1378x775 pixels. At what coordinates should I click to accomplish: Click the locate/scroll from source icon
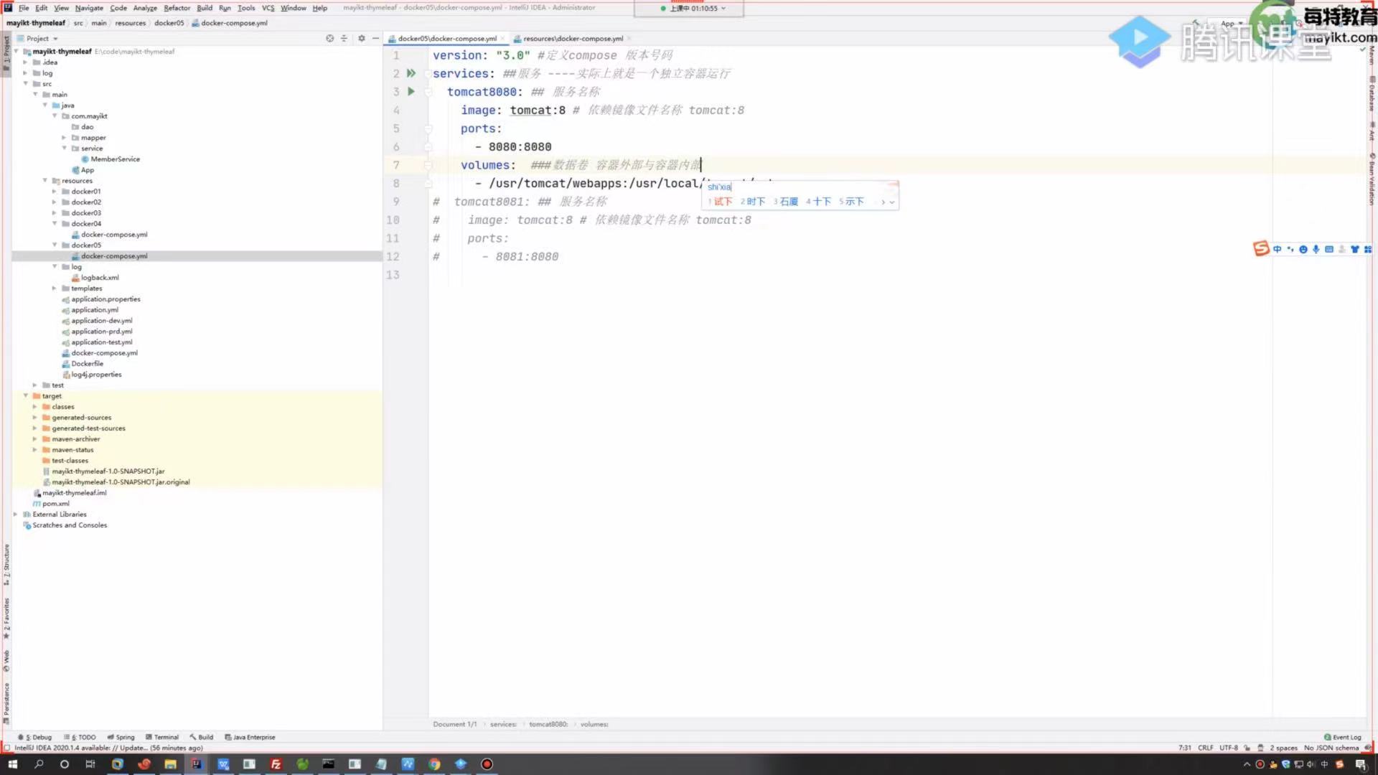(x=329, y=39)
